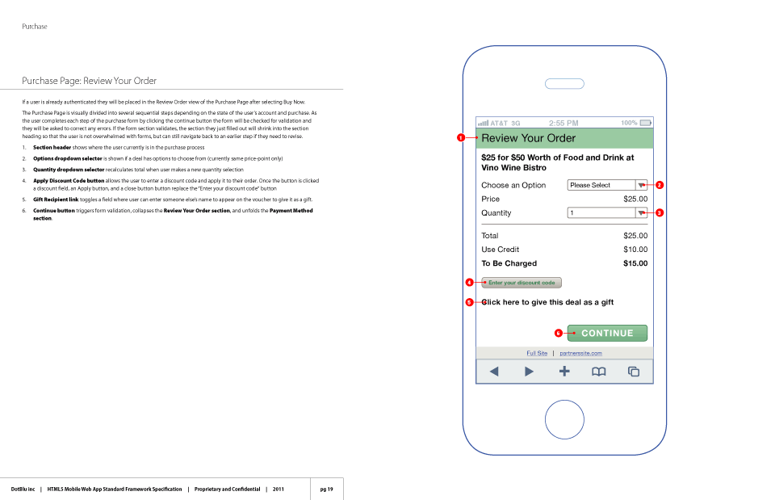
Task: Open the 'Full Site' link
Action: (537, 353)
